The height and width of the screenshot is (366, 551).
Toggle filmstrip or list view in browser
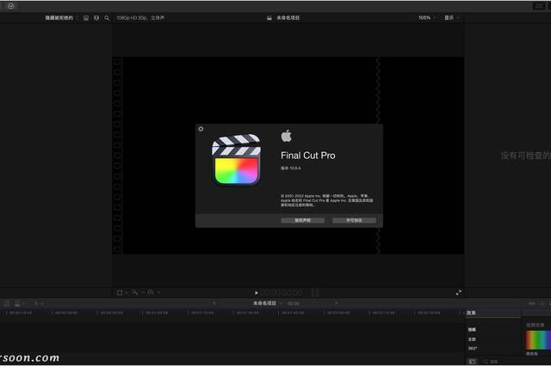(86, 18)
